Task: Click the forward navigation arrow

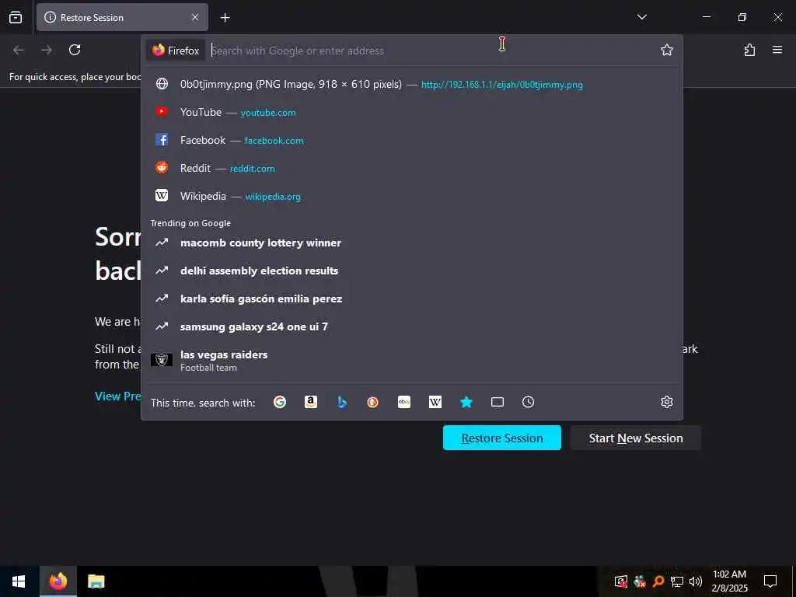Action: [x=47, y=50]
